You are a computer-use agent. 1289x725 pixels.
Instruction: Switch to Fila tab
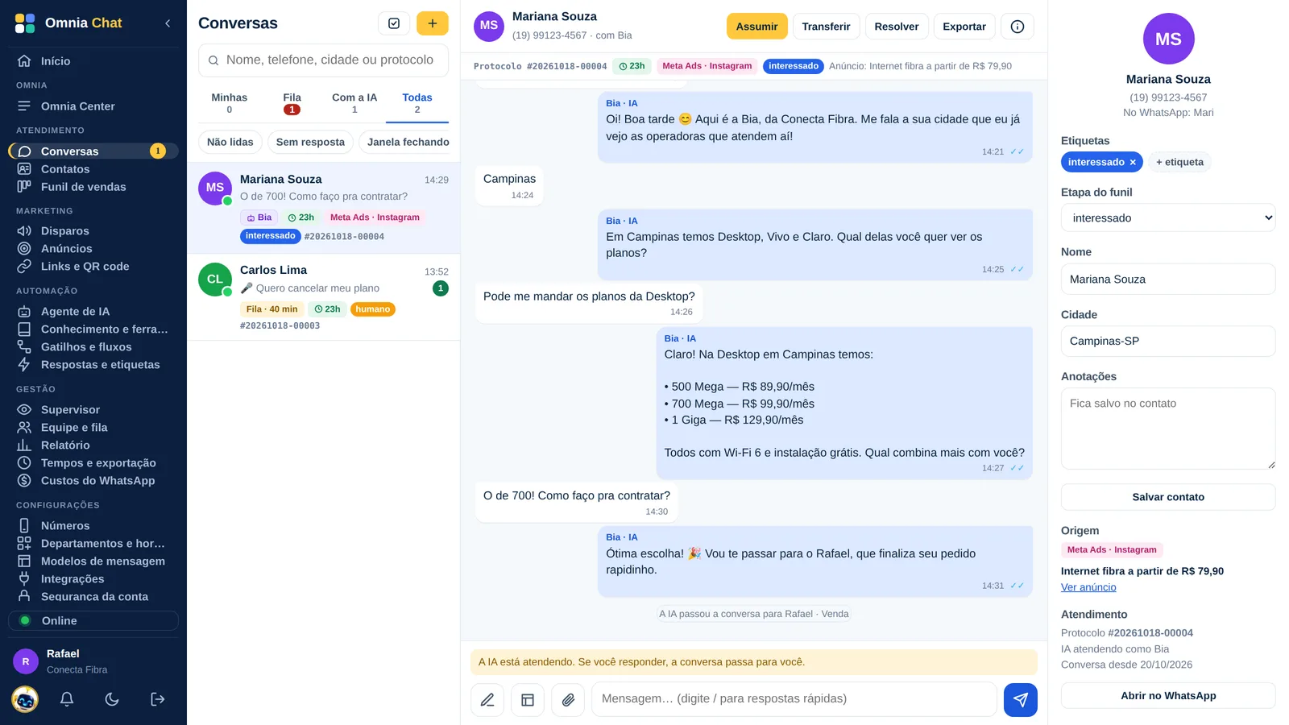(292, 104)
